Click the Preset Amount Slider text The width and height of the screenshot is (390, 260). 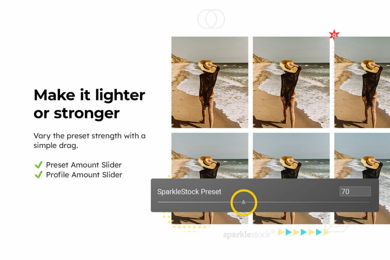(x=84, y=165)
